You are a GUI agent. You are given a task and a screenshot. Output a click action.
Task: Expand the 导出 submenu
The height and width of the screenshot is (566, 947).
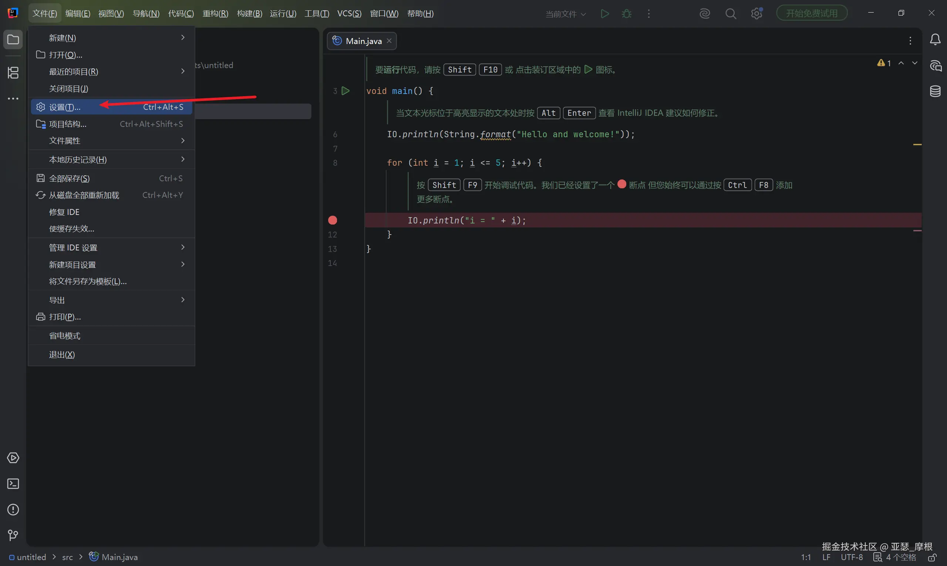(111, 300)
